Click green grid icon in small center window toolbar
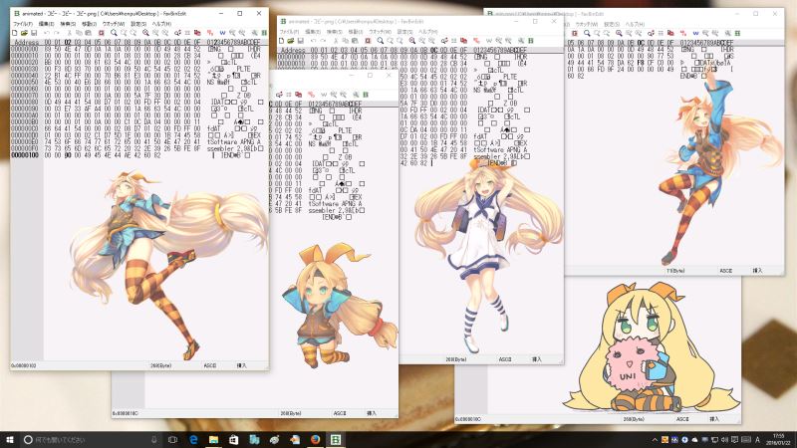 pyautogui.click(x=365, y=95)
